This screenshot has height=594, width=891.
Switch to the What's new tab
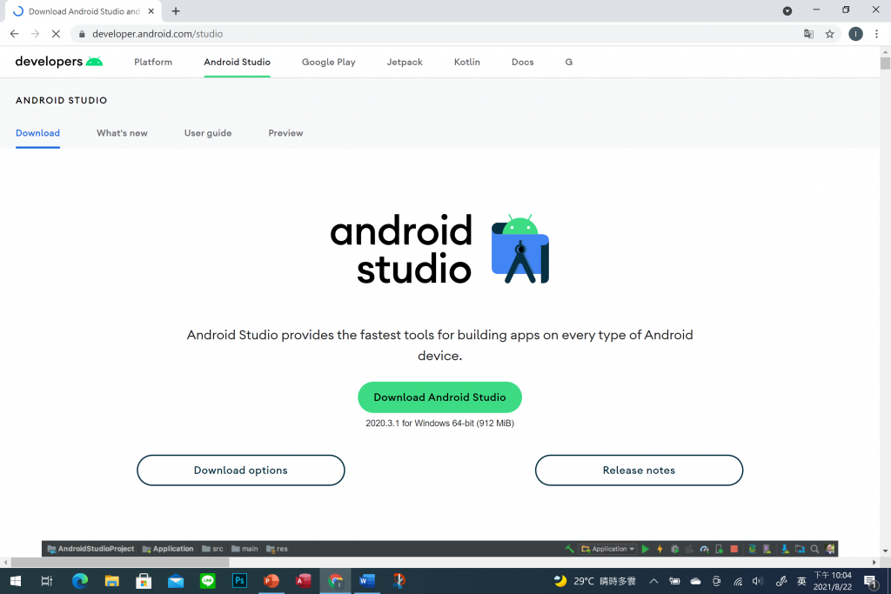(x=122, y=133)
